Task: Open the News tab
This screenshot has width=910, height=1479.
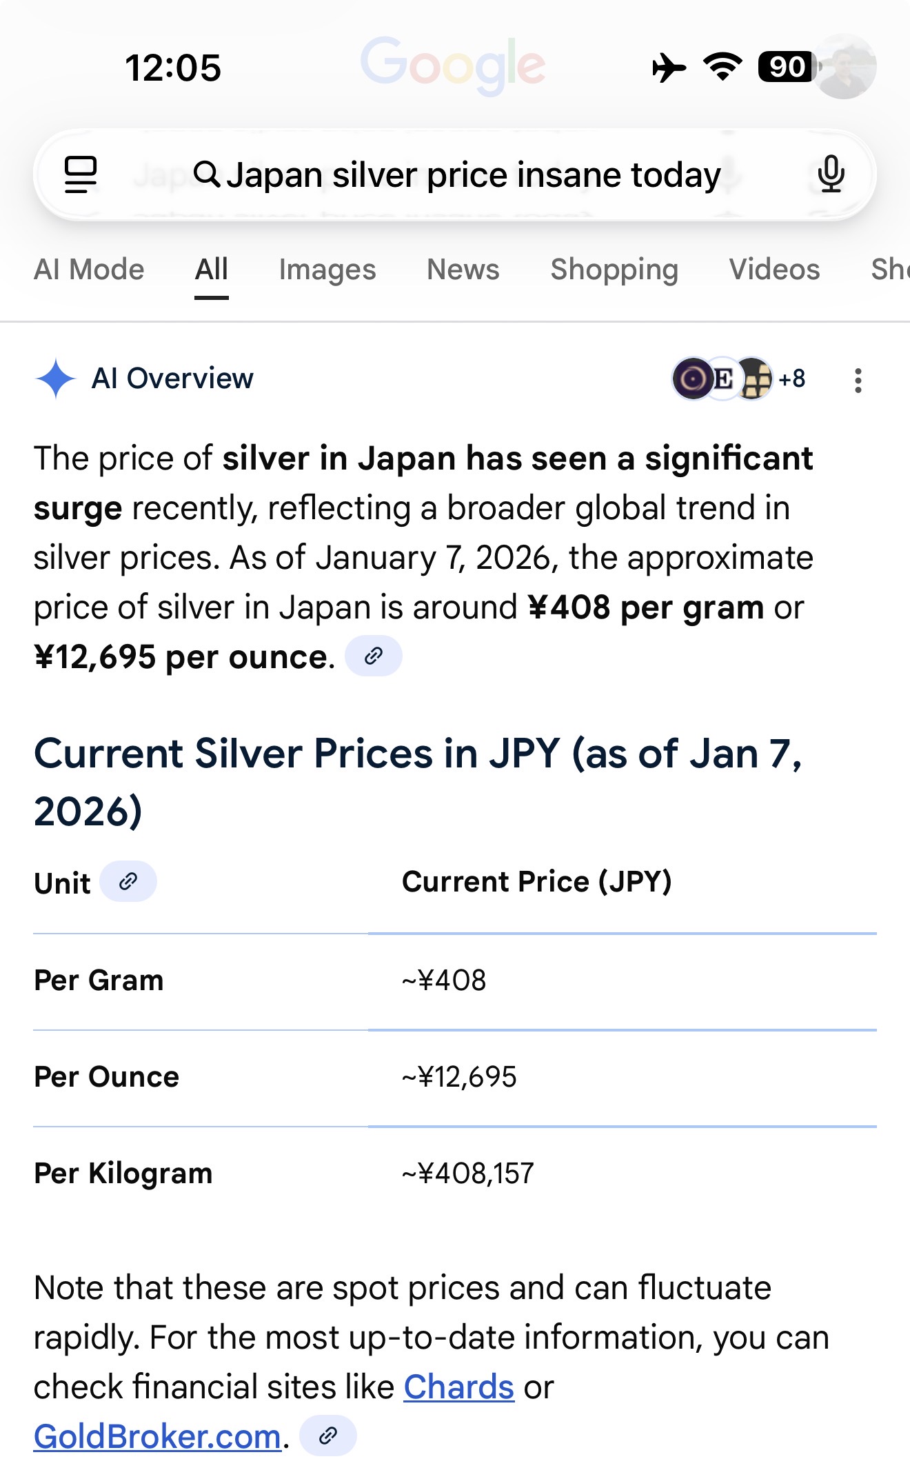Action: 463,270
